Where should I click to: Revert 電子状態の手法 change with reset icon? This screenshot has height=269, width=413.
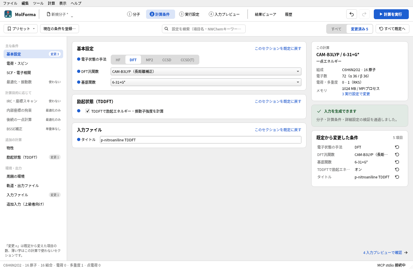click(397, 147)
